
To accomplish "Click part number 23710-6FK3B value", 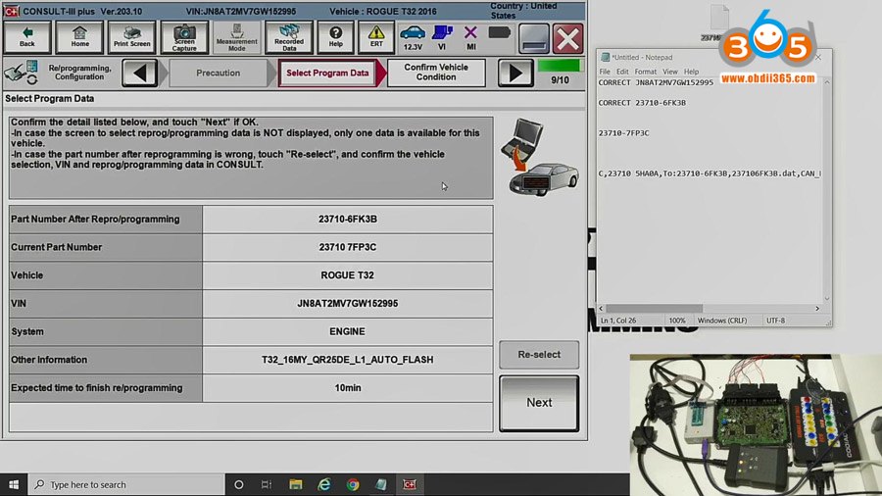I will click(348, 219).
